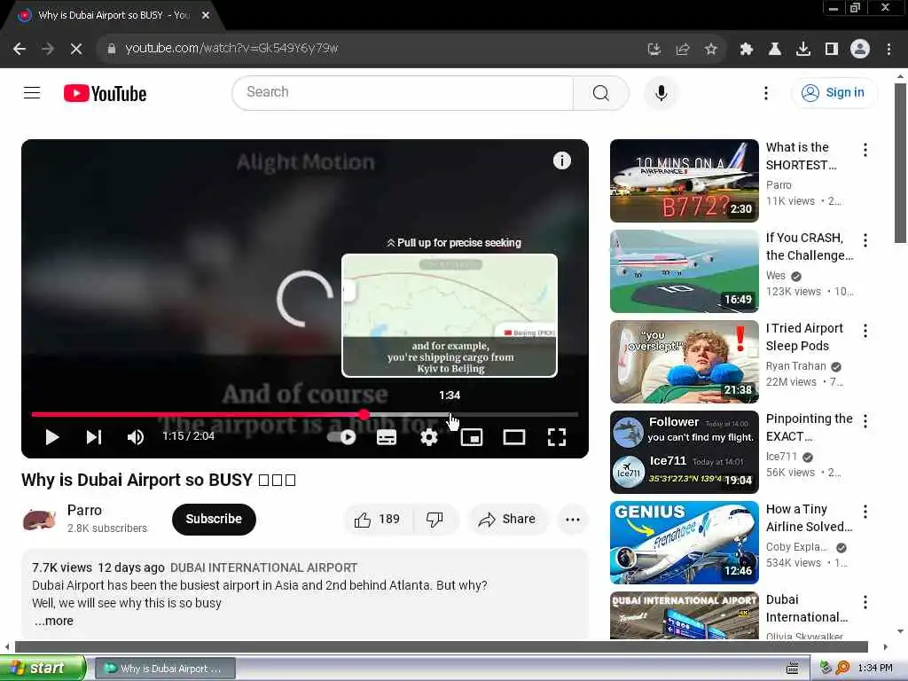Open options menu for 'Pinpointing the EXACT'
The image size is (908, 681).
click(865, 421)
